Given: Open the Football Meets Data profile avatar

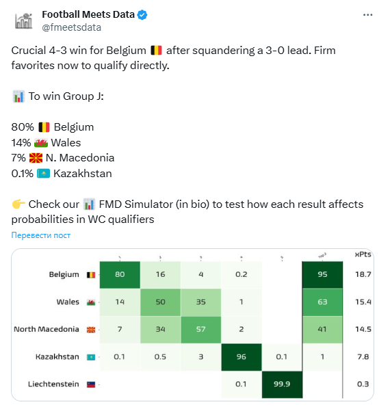Looking at the screenshot, I should [x=23, y=21].
